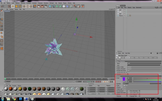
Task: Select the Use Points mode icon
Action: pos(2,26)
